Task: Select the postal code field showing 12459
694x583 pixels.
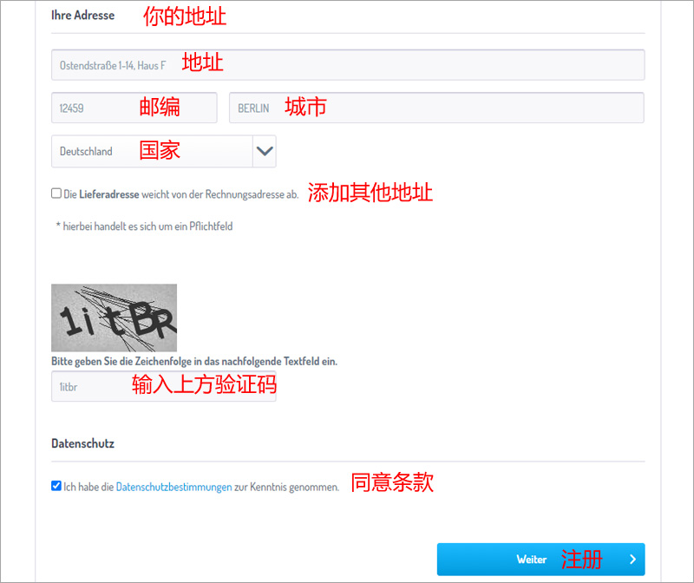Action: point(134,108)
